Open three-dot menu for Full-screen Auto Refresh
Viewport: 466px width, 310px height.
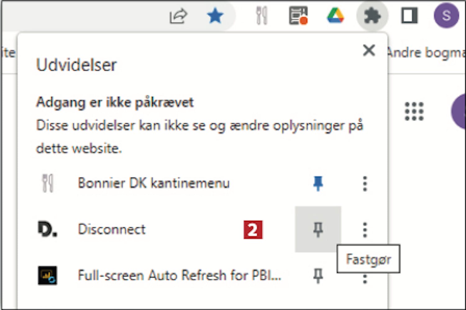(x=365, y=278)
